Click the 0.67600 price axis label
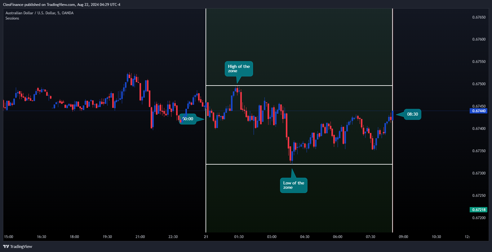The image size is (492, 252). point(479,39)
